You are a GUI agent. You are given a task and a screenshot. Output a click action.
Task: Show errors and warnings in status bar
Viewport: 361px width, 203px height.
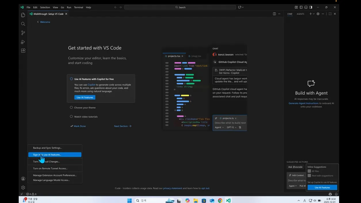point(31,194)
